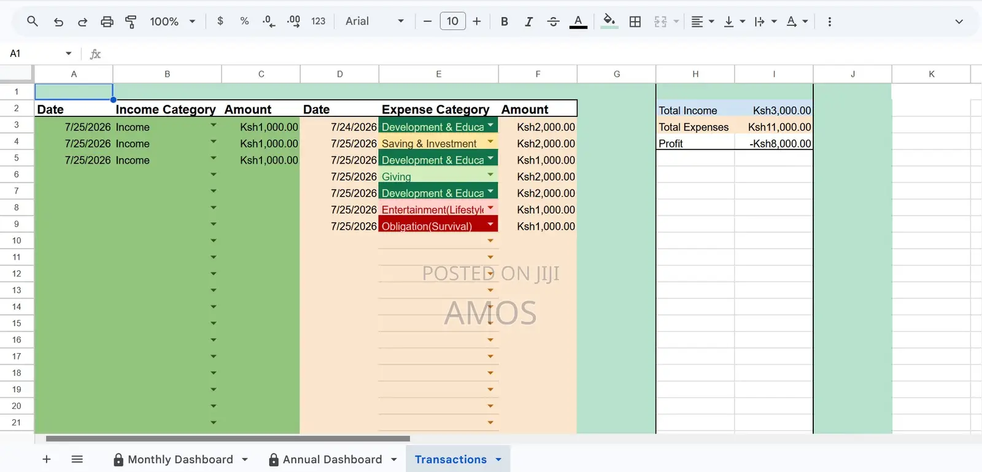982x472 pixels.
Task: Select column header E
Action: coord(438,74)
